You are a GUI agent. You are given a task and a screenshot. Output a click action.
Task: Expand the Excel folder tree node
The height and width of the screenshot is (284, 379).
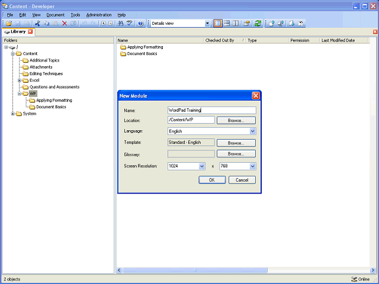coord(20,80)
